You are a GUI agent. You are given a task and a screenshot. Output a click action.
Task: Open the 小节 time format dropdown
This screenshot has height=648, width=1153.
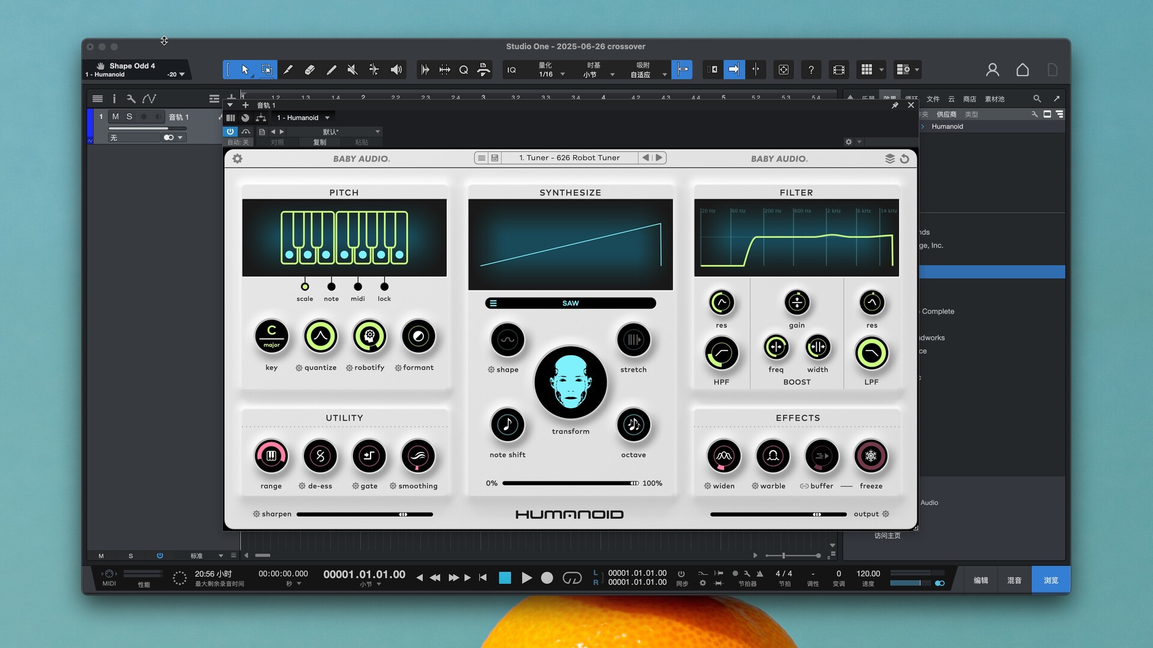(x=370, y=584)
